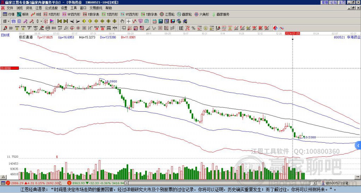Switch to K线 candlestick chart
Viewport: 361px width, 193px height.
pyautogui.click(x=36, y=14)
